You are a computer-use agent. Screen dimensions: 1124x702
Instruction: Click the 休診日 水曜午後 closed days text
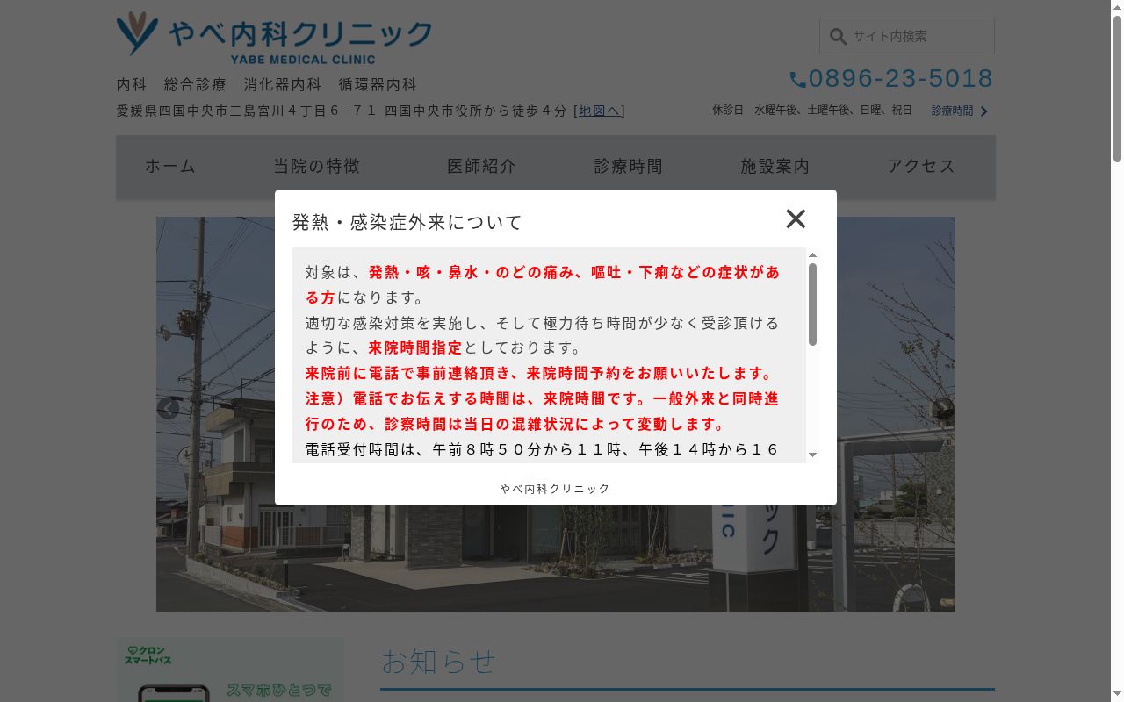pos(812,111)
